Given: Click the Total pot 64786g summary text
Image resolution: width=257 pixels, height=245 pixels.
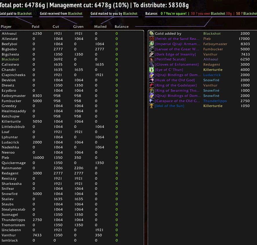Looking at the screenshot, I should (x=22, y=5).
